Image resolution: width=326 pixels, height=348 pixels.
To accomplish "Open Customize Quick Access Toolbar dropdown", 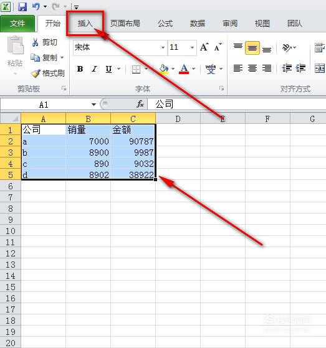I will pos(76,7).
